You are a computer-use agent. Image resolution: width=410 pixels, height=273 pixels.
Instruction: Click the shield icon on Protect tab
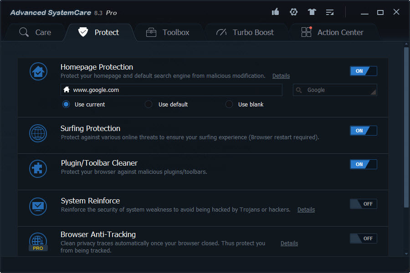(x=83, y=32)
